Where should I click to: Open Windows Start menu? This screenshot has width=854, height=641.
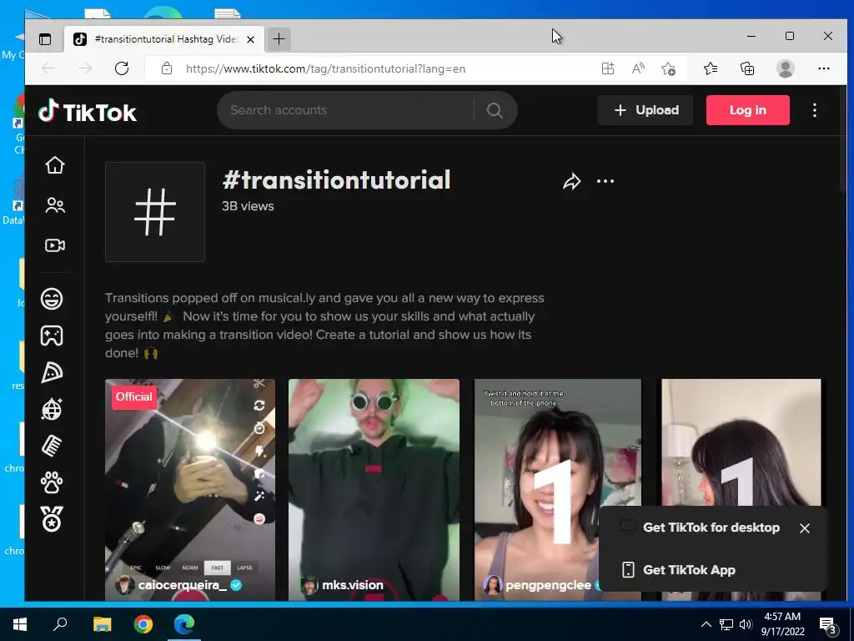coord(20,623)
